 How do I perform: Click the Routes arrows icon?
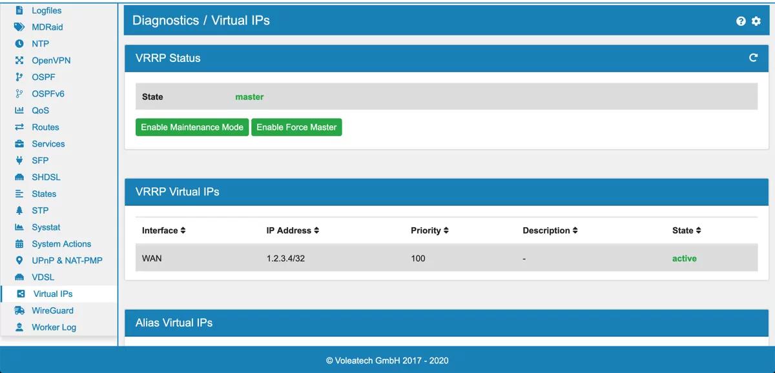click(18, 127)
